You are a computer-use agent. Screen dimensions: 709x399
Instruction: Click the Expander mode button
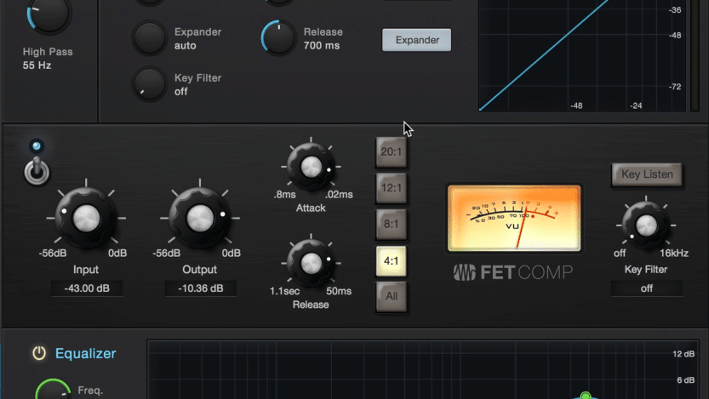point(416,40)
